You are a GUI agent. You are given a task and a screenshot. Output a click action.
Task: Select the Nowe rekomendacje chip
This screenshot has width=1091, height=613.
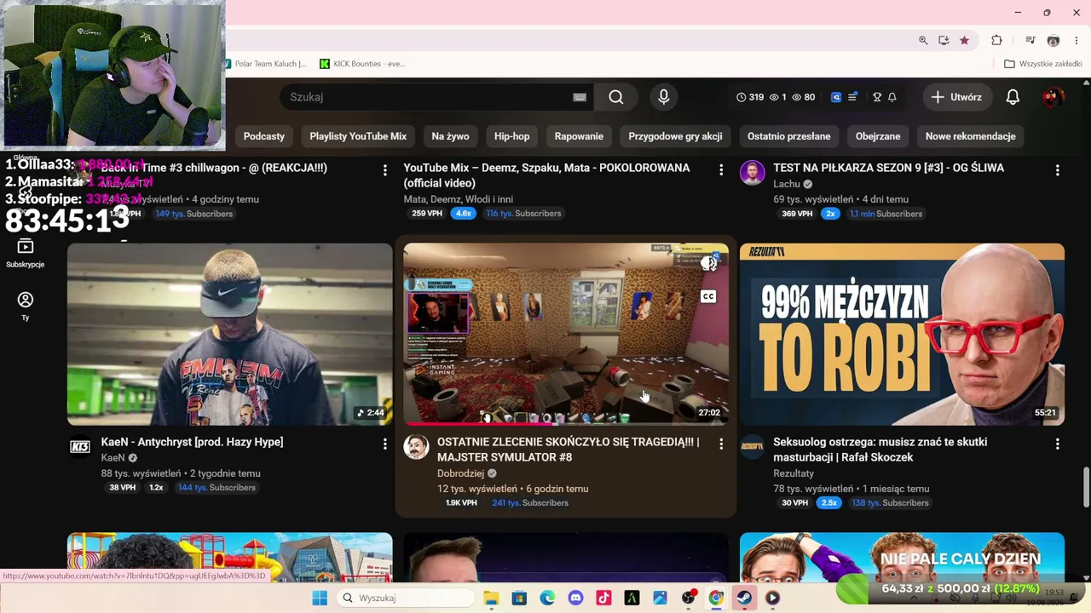point(970,136)
